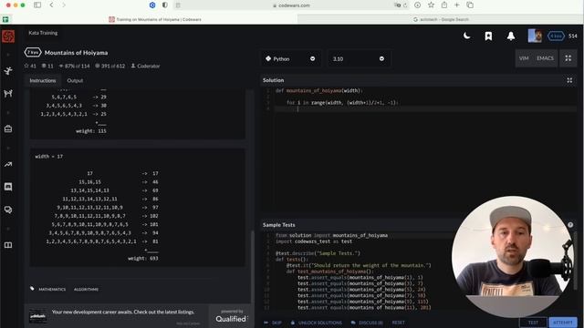584x328 pixels.
Task: Click the instructions panel scrollbar
Action: coord(252,266)
